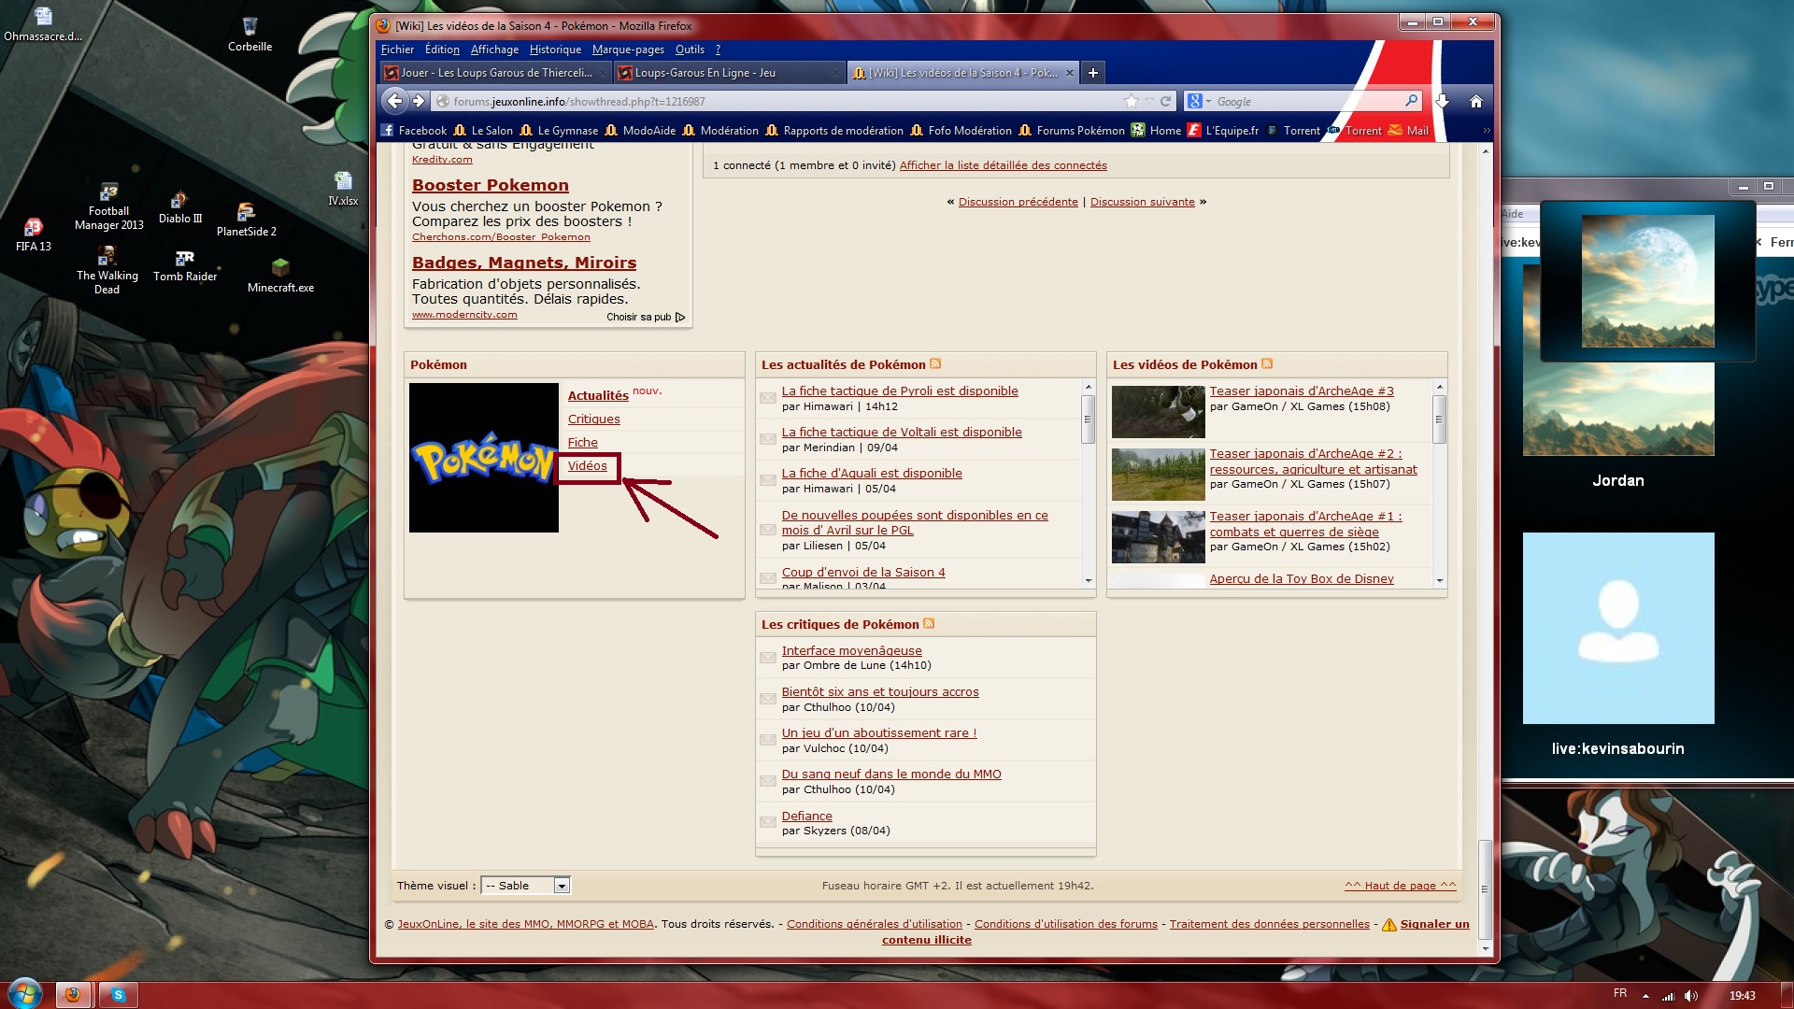Open the Firefox downloads arrow icon
This screenshot has width=1794, height=1009.
click(1442, 101)
